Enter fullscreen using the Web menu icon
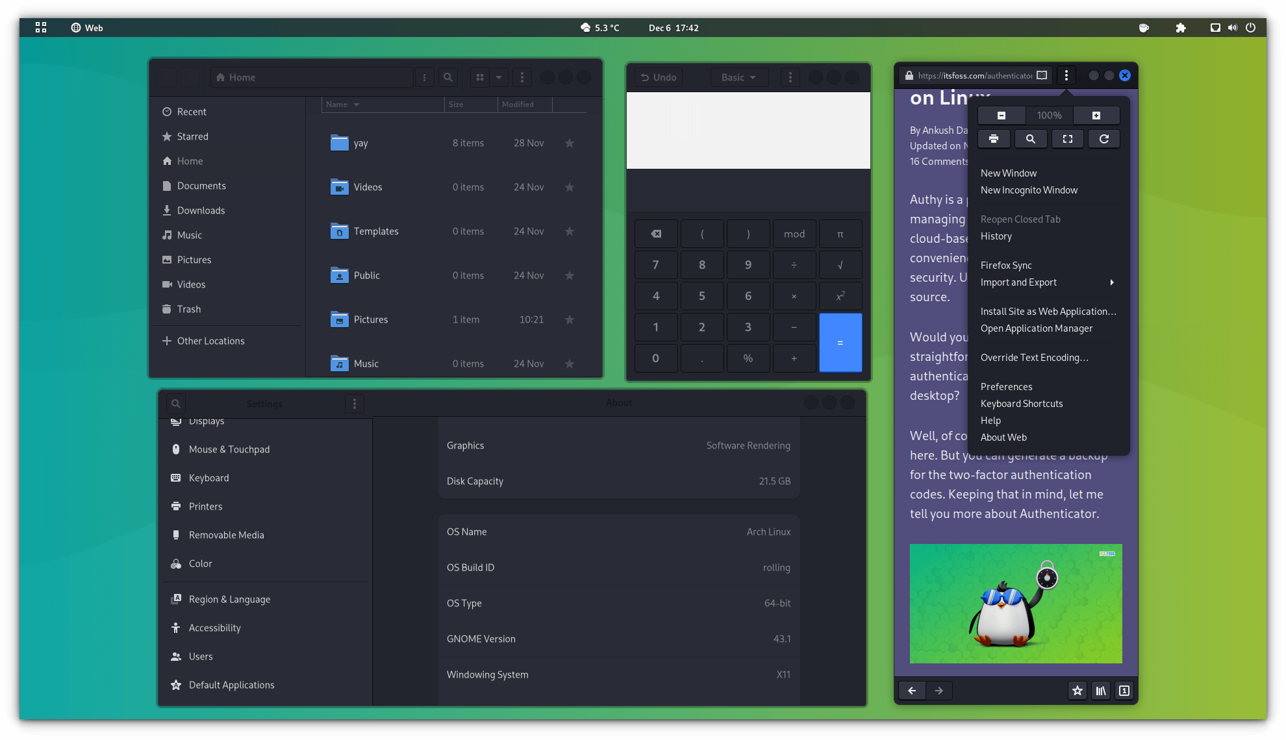The width and height of the screenshot is (1286, 740). click(x=1067, y=139)
